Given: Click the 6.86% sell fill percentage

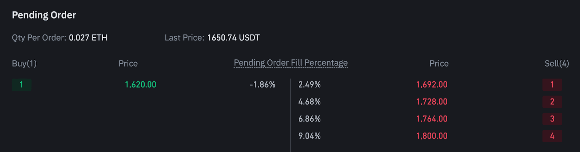Looking at the screenshot, I should (x=310, y=119).
